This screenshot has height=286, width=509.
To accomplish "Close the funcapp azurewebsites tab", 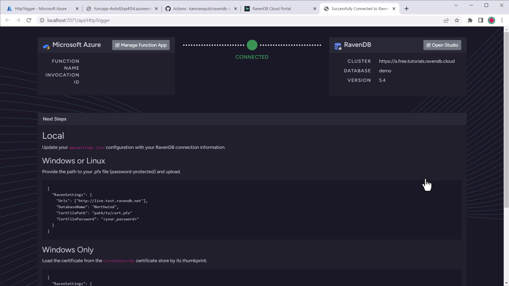I will click(156, 9).
